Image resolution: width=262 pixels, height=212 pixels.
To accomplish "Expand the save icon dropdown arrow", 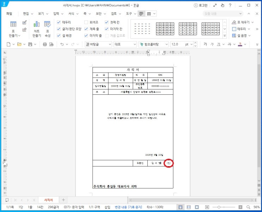I will click(35, 44).
